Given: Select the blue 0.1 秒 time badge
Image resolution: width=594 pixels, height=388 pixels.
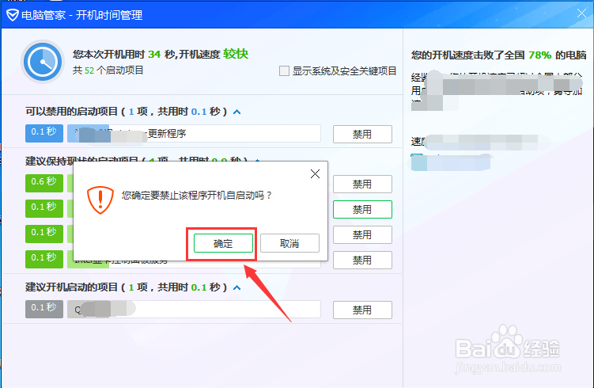Looking at the screenshot, I should point(44,133).
